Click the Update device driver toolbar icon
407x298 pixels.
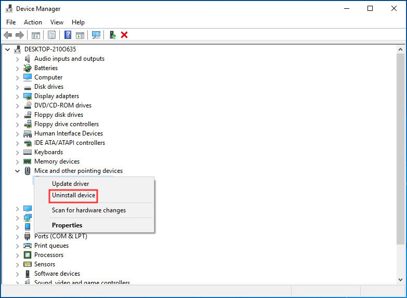pos(112,35)
